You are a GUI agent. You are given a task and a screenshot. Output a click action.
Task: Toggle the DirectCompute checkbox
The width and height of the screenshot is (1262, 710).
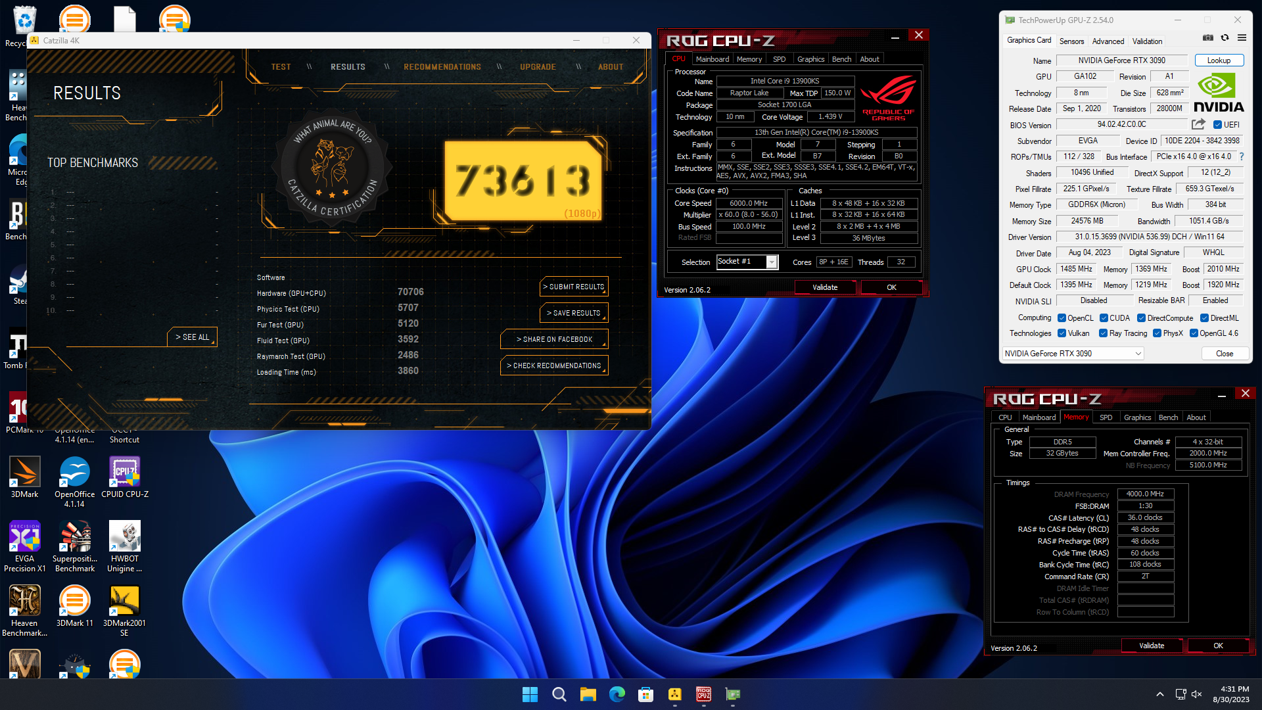point(1142,318)
